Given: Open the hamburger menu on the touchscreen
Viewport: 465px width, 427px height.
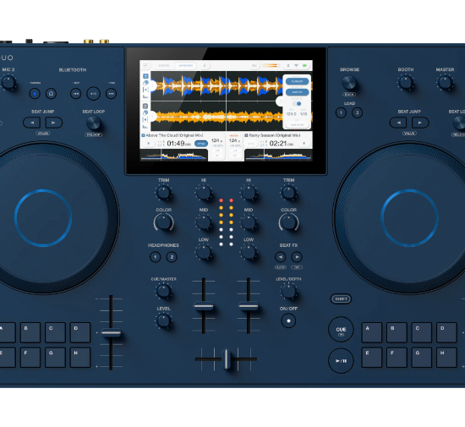Looking at the screenshot, I should [145, 65].
